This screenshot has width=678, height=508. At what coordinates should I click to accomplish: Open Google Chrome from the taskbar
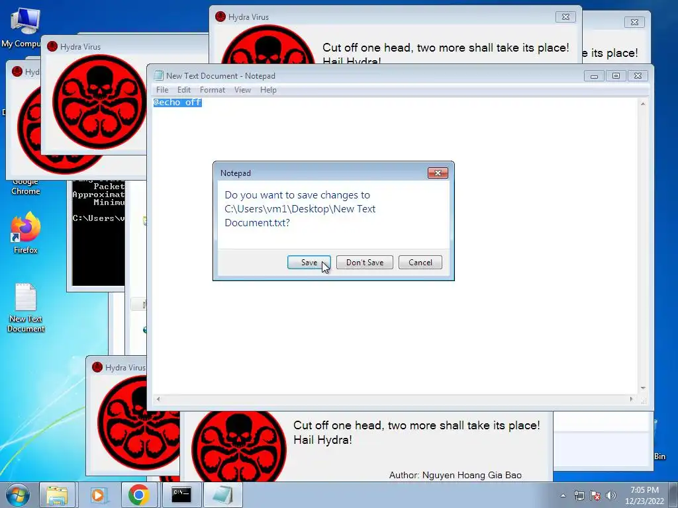pyautogui.click(x=138, y=495)
